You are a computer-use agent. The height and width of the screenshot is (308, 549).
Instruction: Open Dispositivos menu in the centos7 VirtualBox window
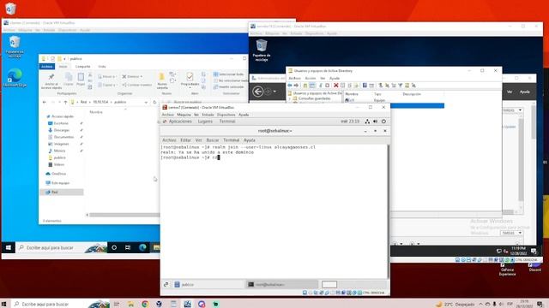click(x=226, y=115)
